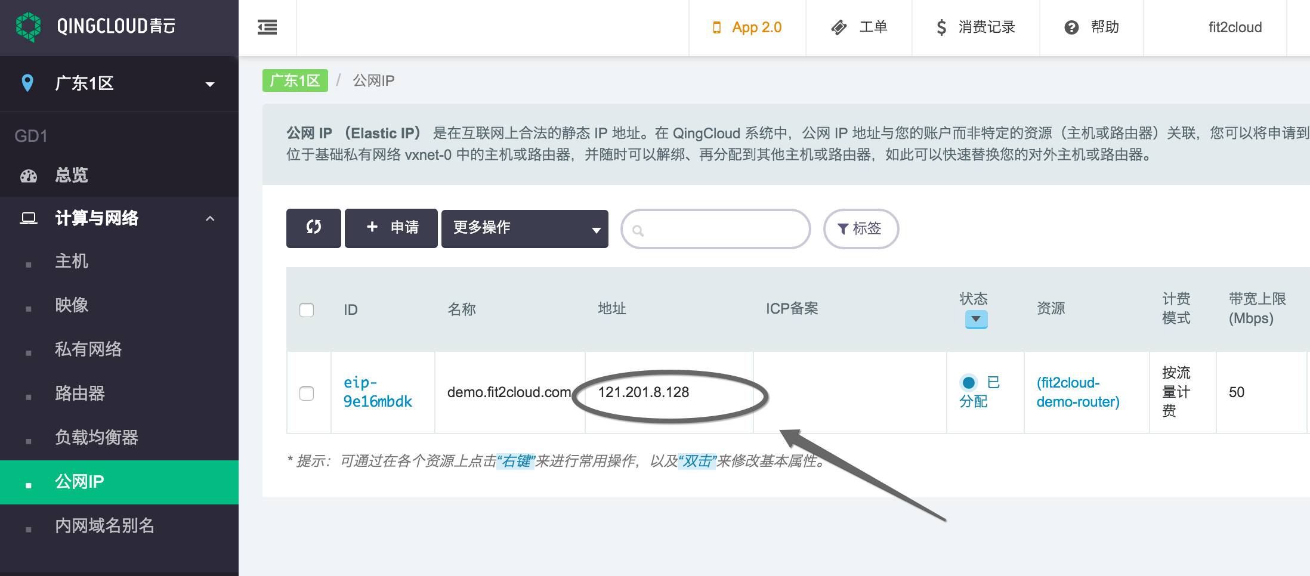Open the 状态 filter dropdown arrow
The height and width of the screenshot is (576, 1310).
click(x=976, y=319)
